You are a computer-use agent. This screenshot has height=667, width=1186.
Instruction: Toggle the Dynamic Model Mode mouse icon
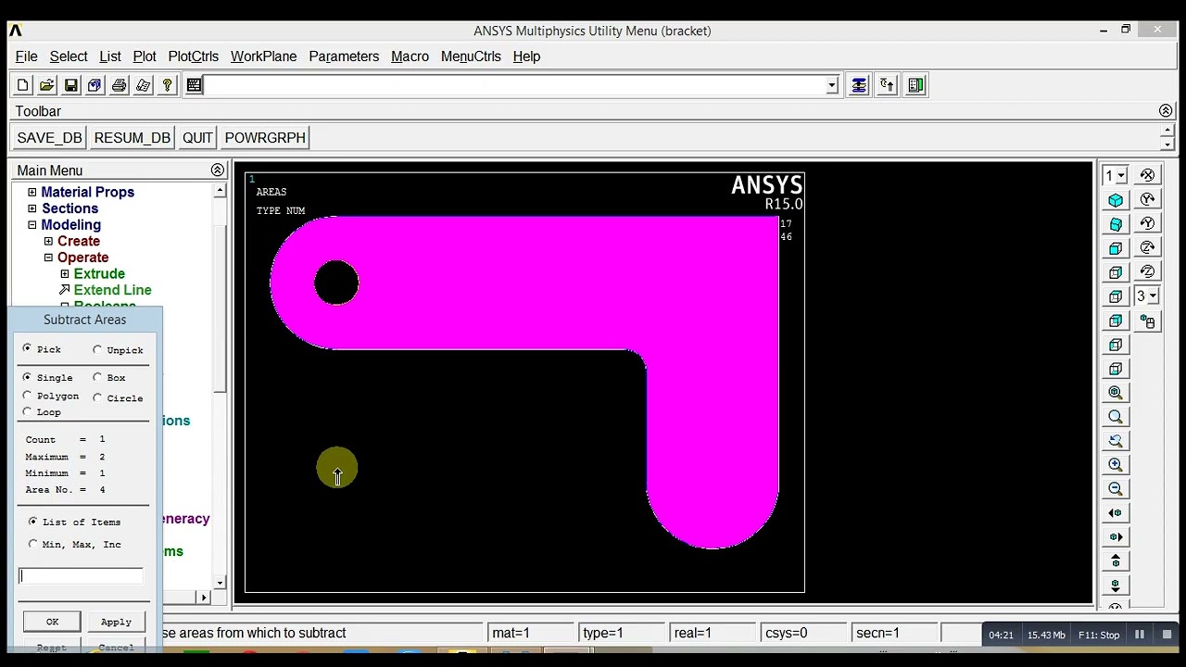point(1148,321)
